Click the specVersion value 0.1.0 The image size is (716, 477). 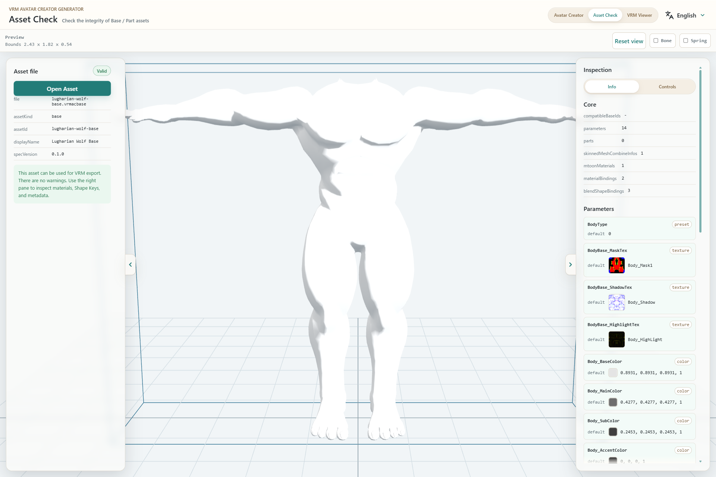point(58,154)
